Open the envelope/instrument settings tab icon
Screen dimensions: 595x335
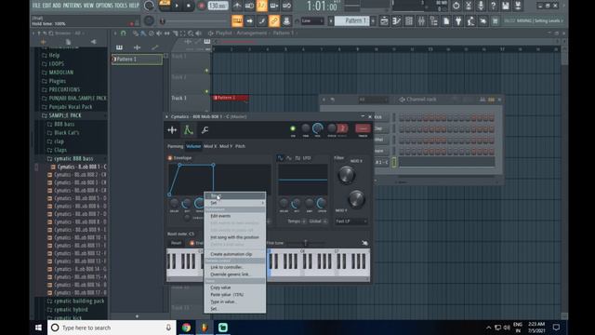pos(188,130)
